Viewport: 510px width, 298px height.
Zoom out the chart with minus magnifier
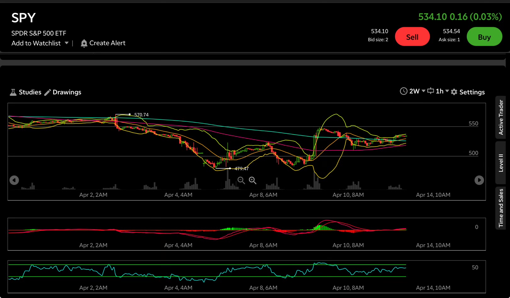click(241, 180)
